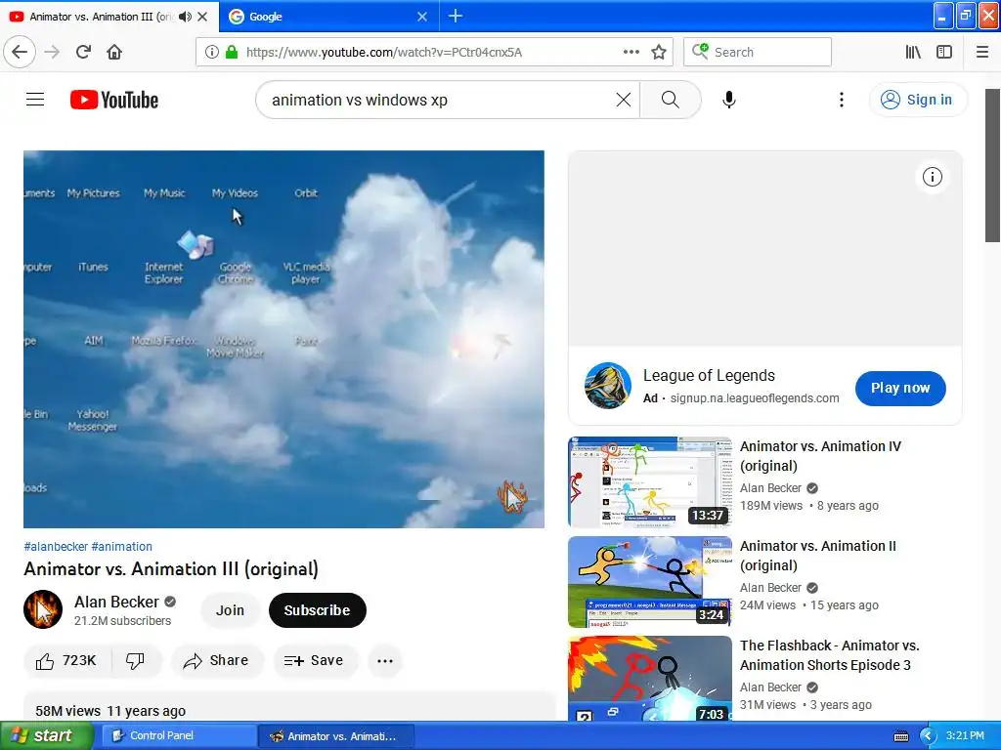Run the YouTube search with magnifier button
This screenshot has width=1001, height=750.
(671, 100)
